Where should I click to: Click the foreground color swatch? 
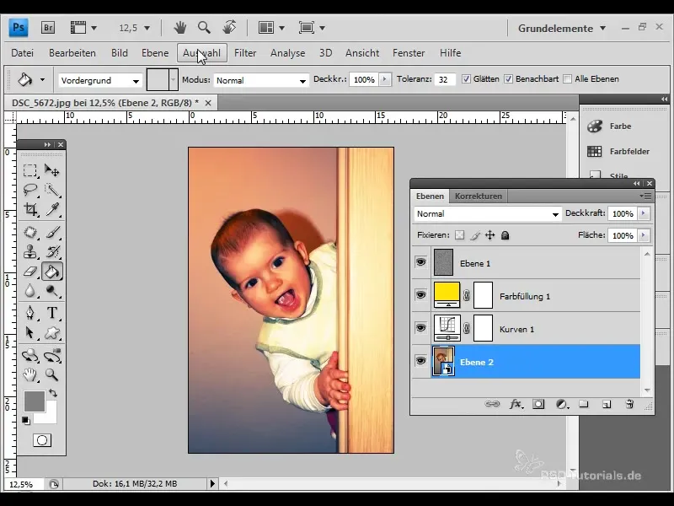(x=34, y=400)
